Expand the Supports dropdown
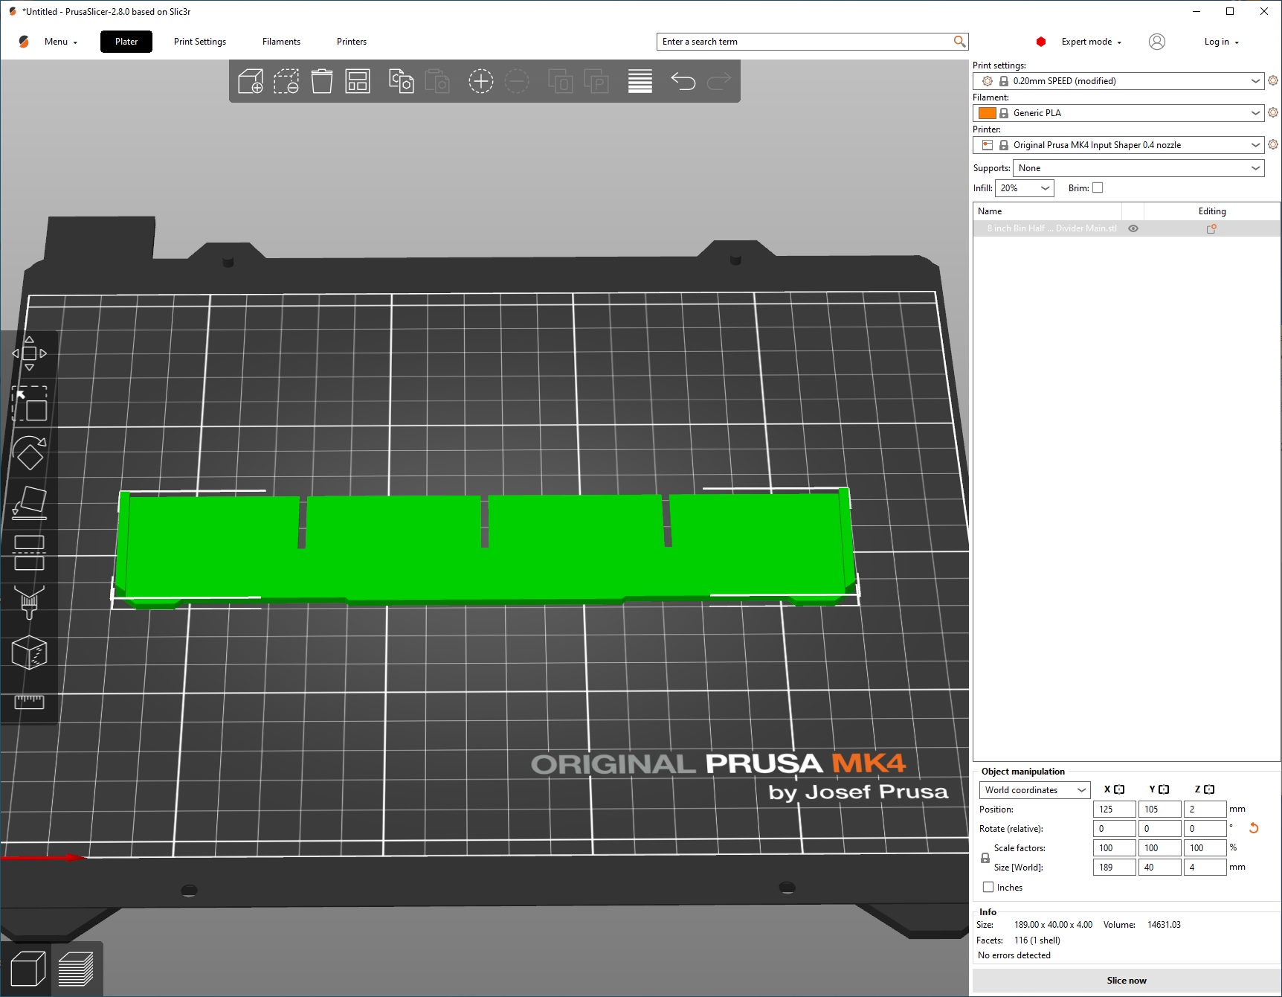1282x997 pixels. click(1138, 168)
